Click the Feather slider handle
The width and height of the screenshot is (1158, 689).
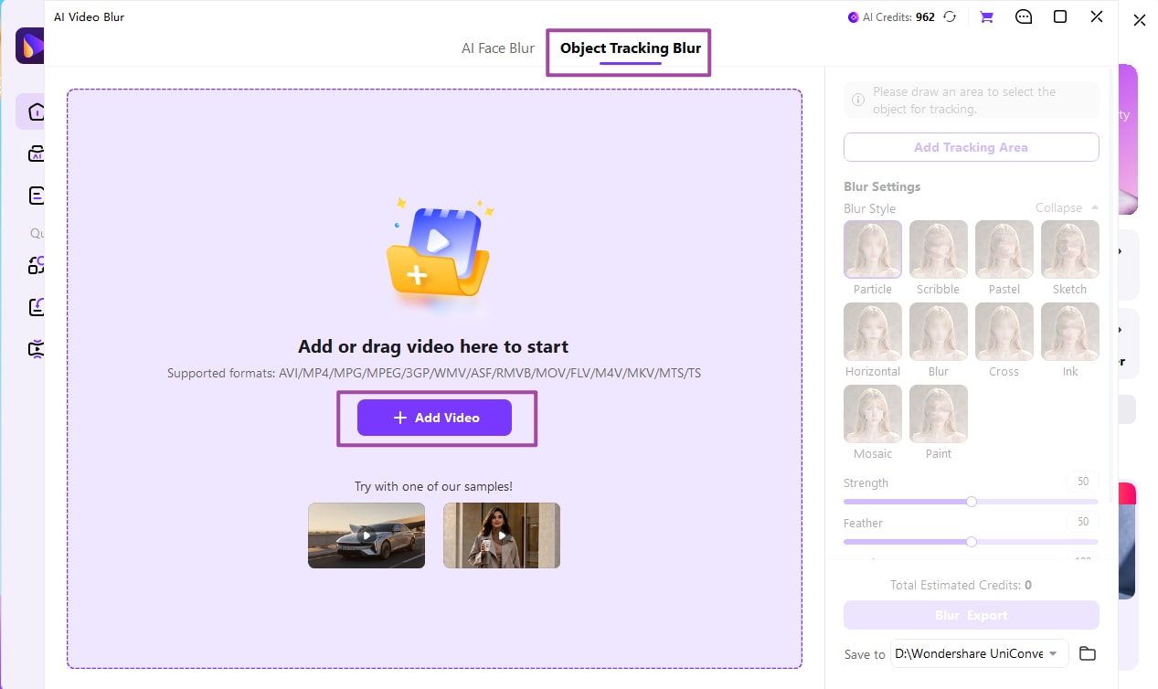972,542
